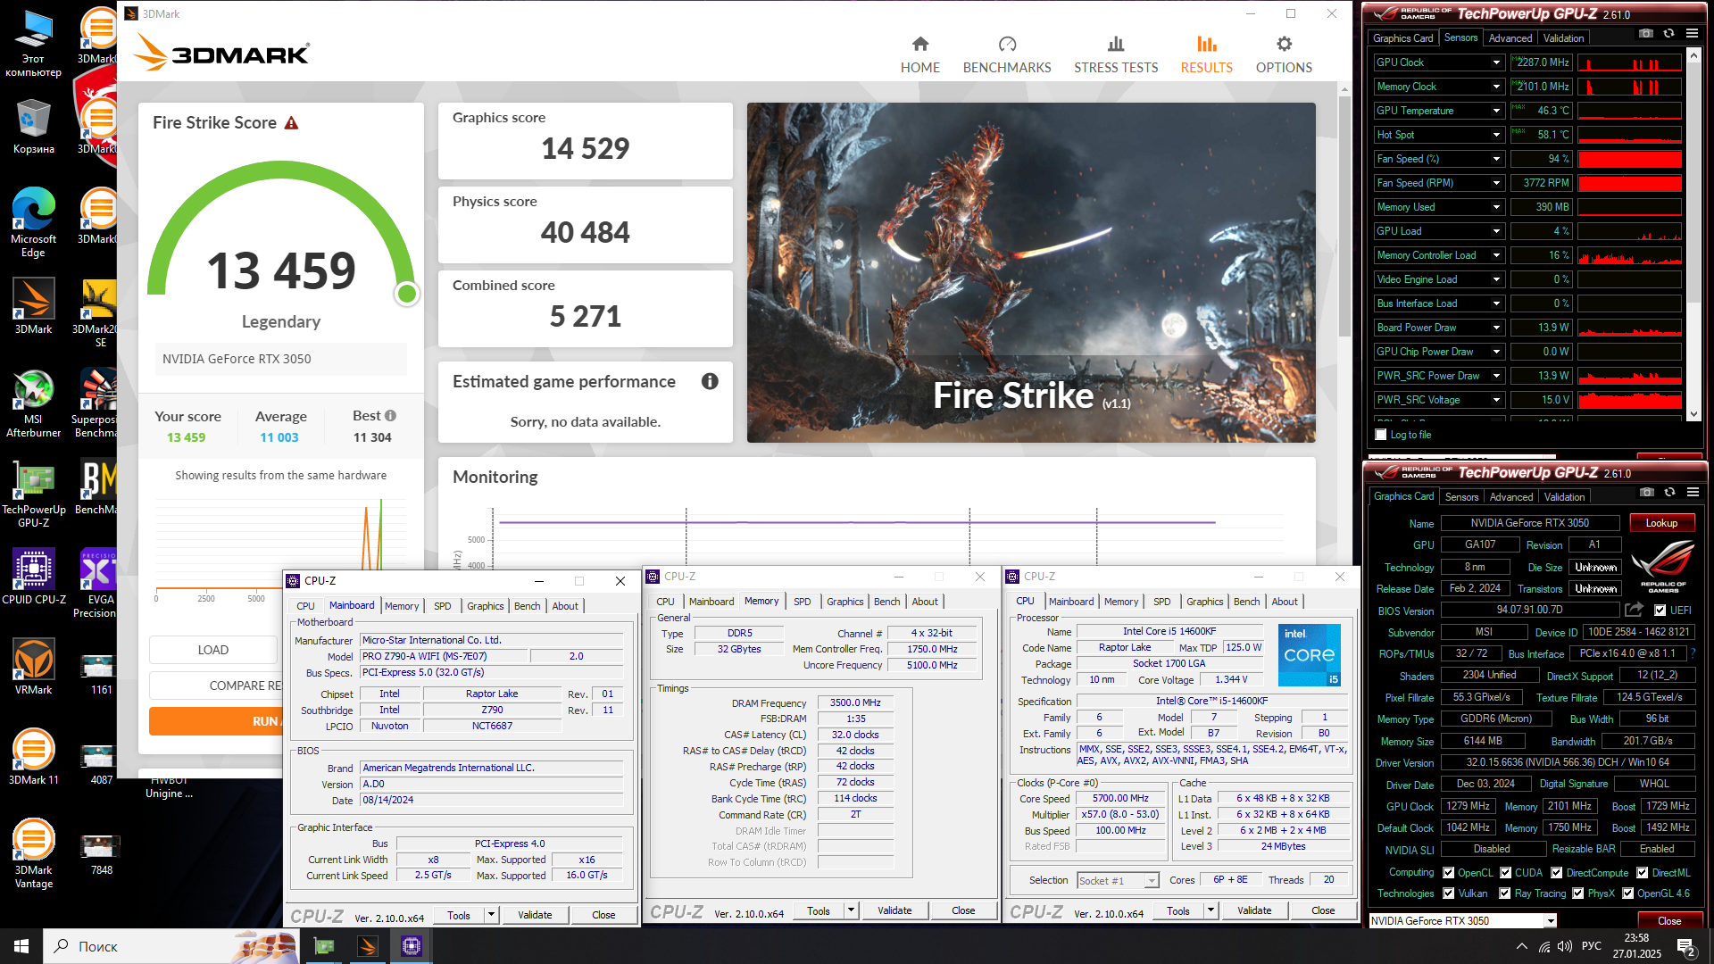Open Windows Start menu
This screenshot has height=964, width=1714.
[x=21, y=946]
